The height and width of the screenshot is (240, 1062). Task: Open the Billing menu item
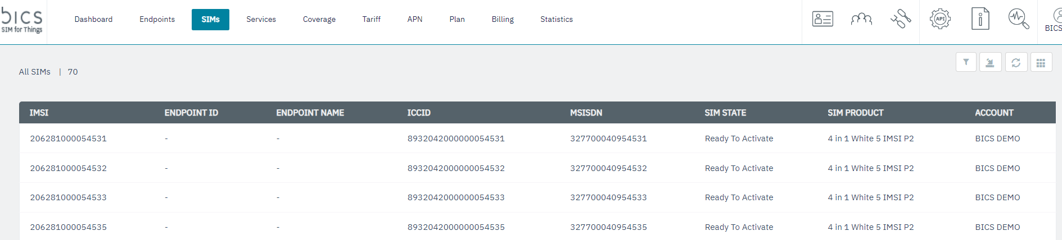(x=503, y=20)
